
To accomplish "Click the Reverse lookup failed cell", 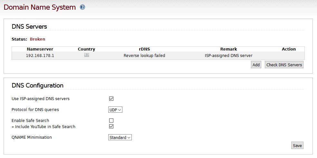I will click(144, 56).
